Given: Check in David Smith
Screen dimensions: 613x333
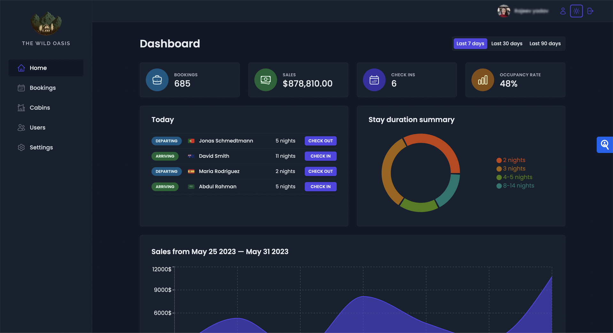Looking at the screenshot, I should tap(320, 156).
